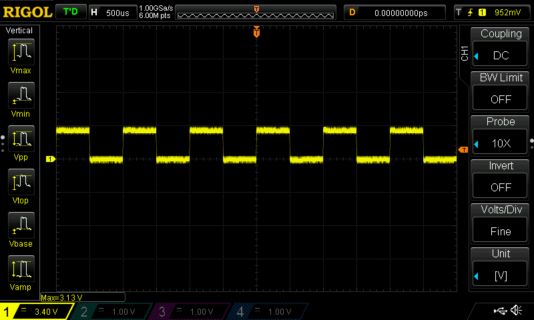
Task: Click the trigger source channel 1 badge
Action: (x=482, y=13)
